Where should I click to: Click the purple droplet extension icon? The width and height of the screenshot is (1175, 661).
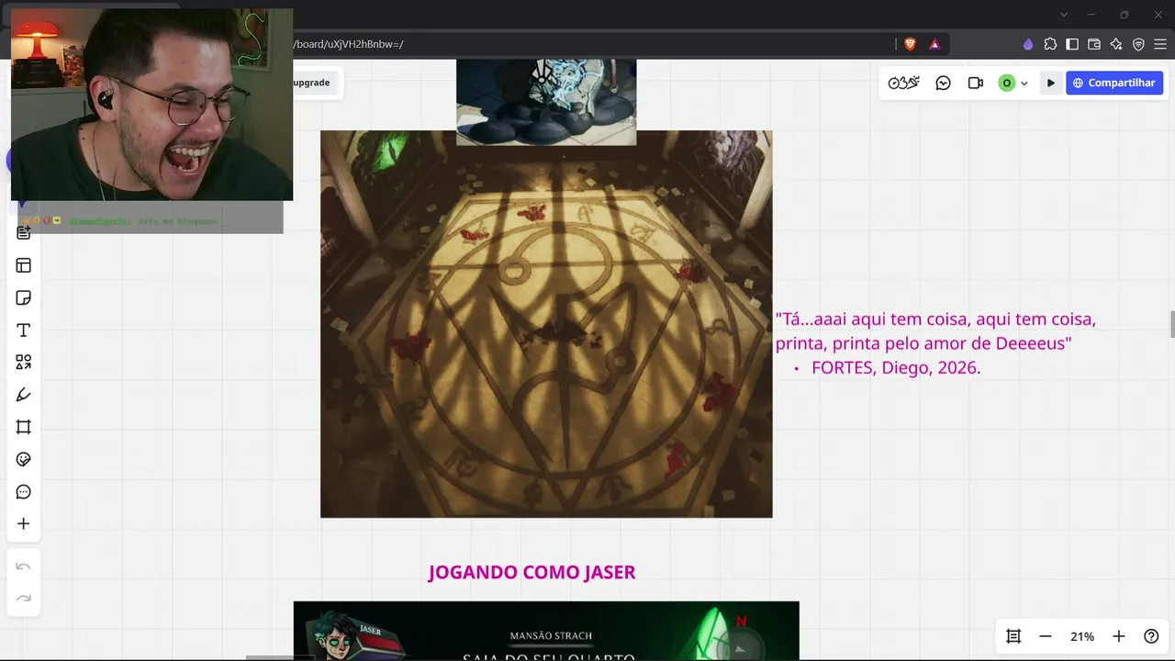[x=1028, y=44]
